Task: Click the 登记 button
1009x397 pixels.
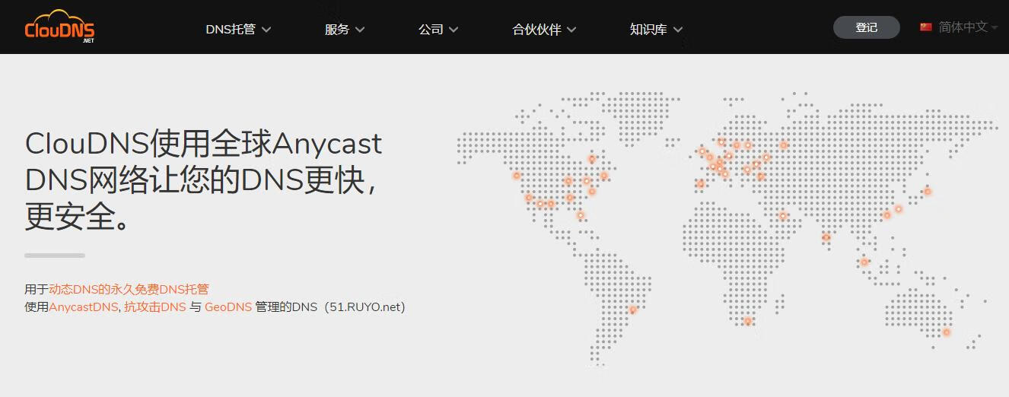Action: 867,27
